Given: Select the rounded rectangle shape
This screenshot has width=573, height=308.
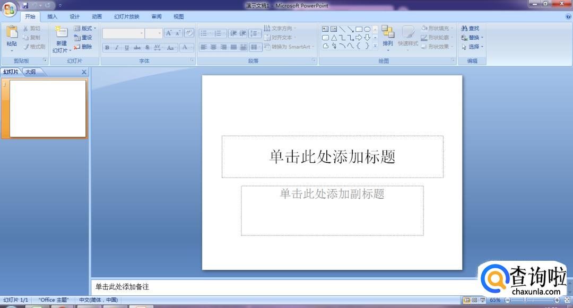Looking at the screenshot, I should coord(325,38).
